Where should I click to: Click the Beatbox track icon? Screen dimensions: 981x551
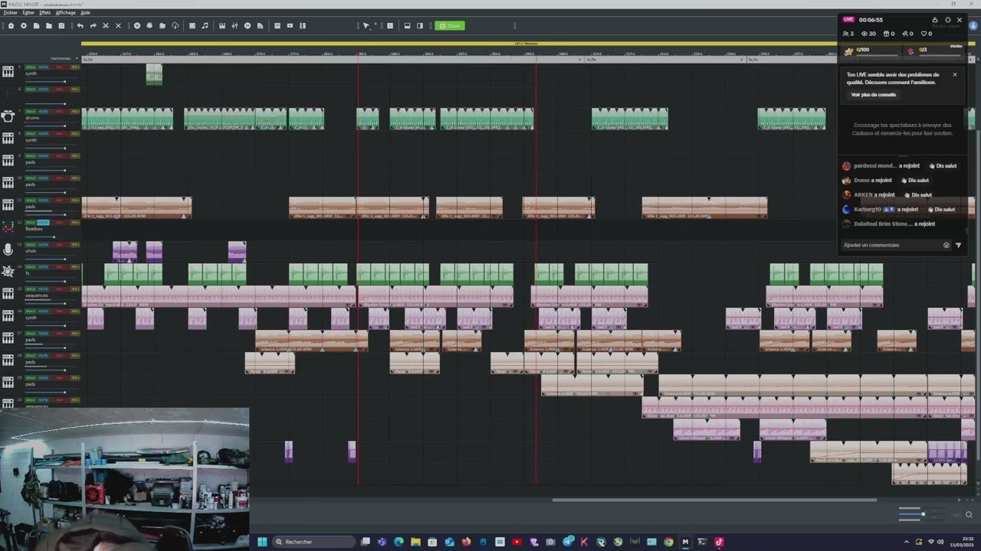(x=8, y=227)
